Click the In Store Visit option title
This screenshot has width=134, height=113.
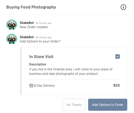tap(41, 57)
